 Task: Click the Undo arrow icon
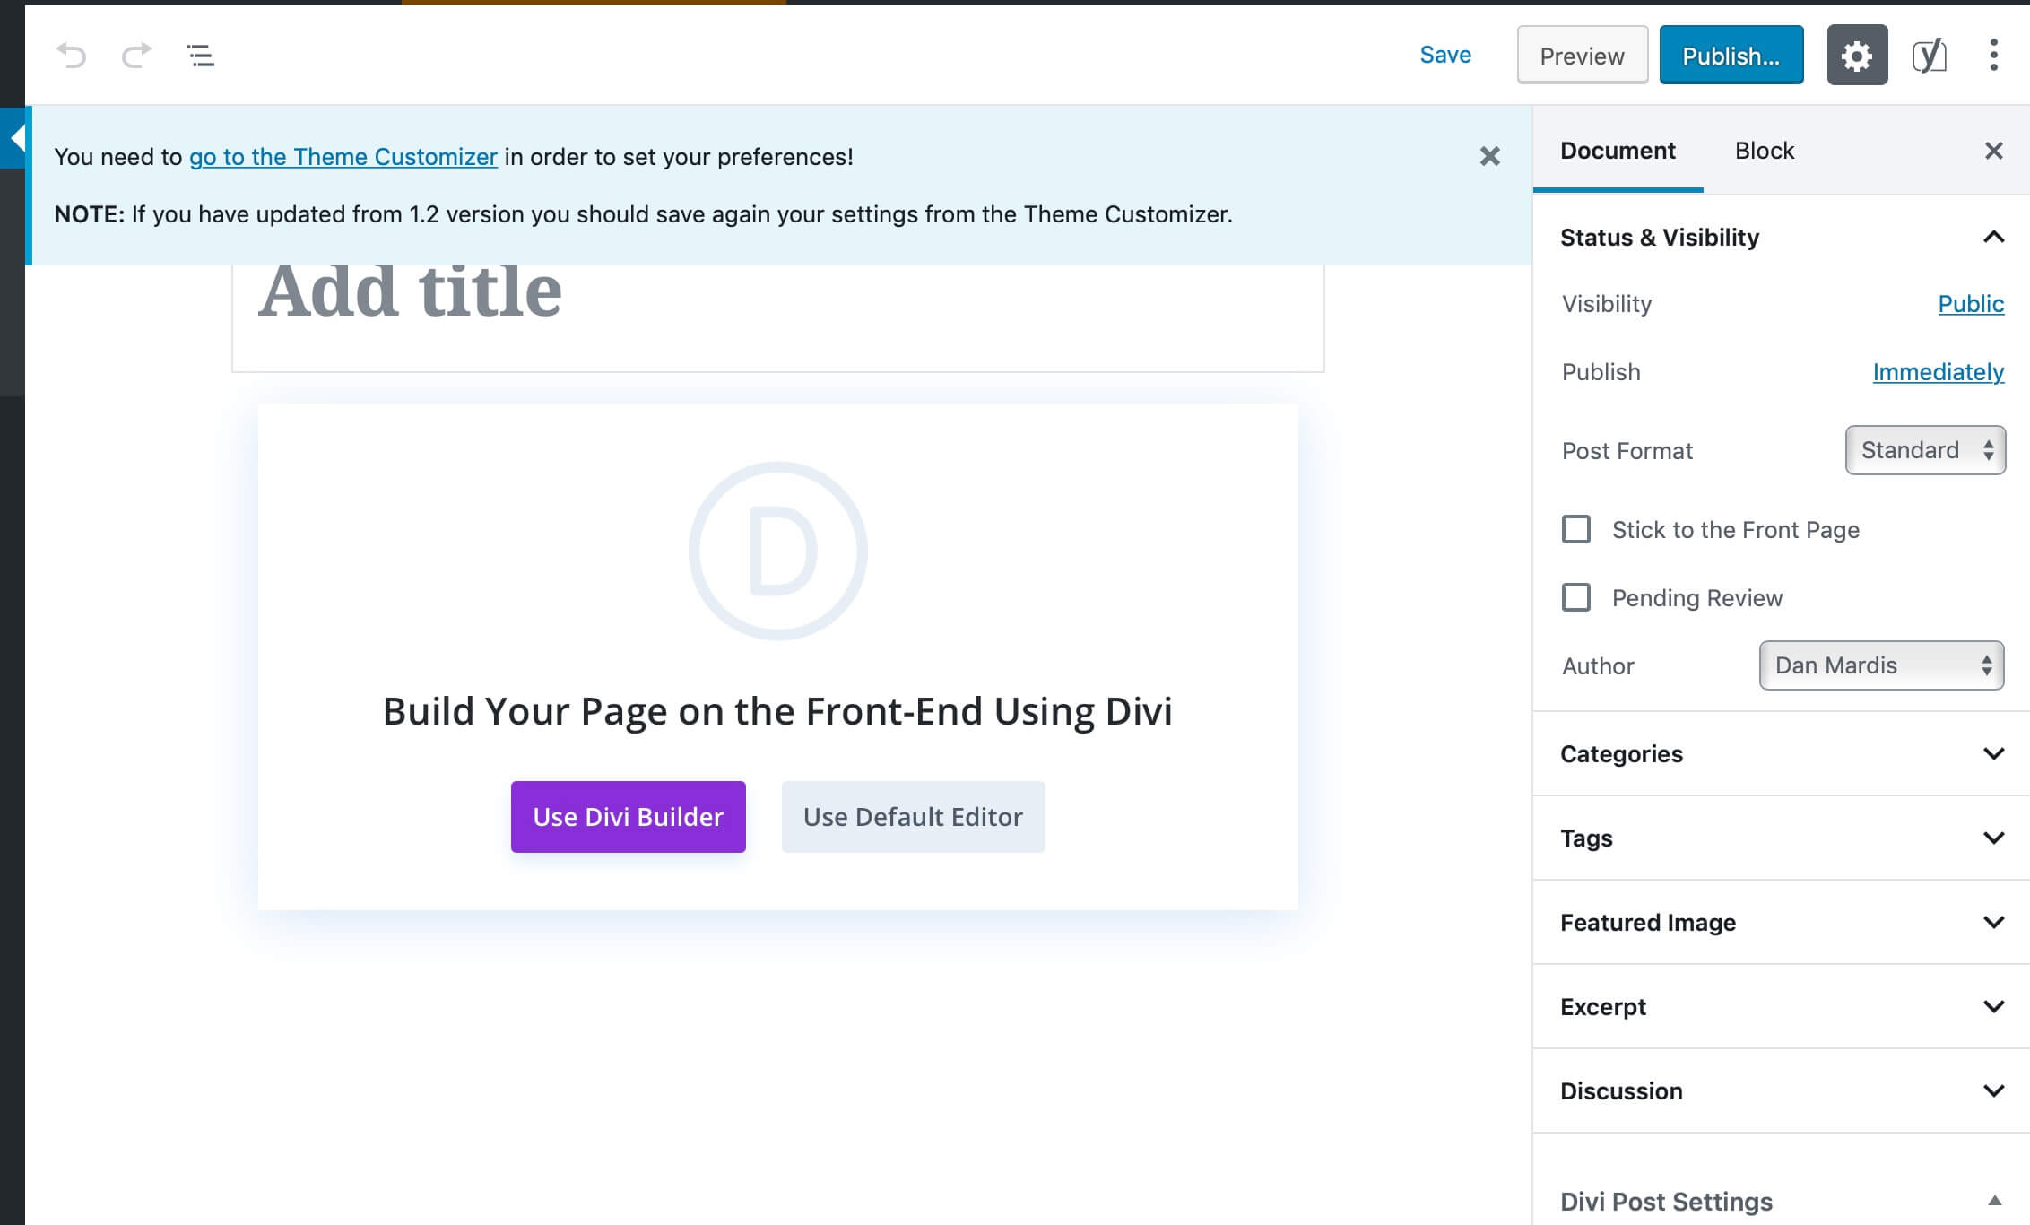pyautogui.click(x=71, y=56)
